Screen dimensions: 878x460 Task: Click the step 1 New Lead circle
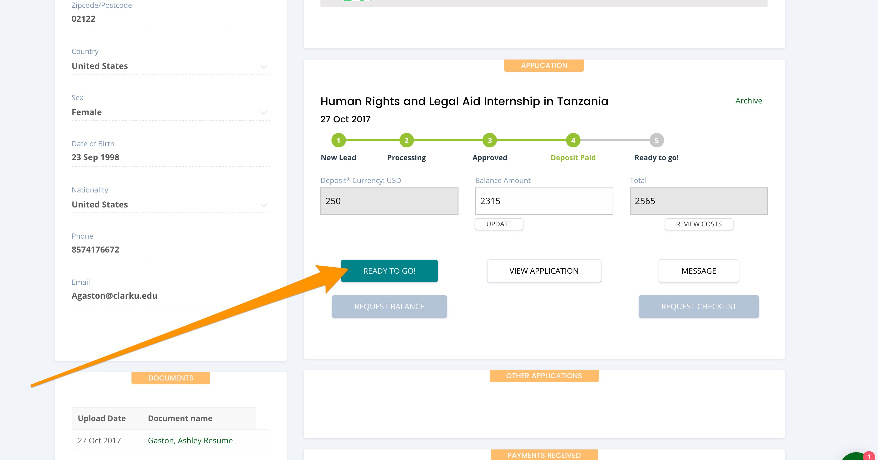pyautogui.click(x=338, y=140)
